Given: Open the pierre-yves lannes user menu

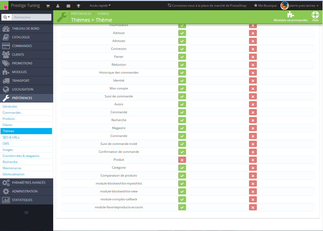Looking at the screenshot, I should 304,6.
